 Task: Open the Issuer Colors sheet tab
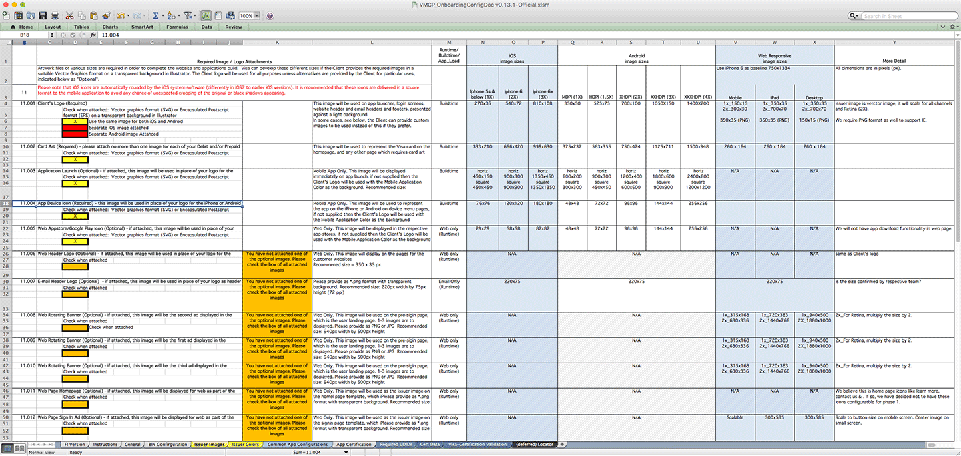click(x=246, y=444)
